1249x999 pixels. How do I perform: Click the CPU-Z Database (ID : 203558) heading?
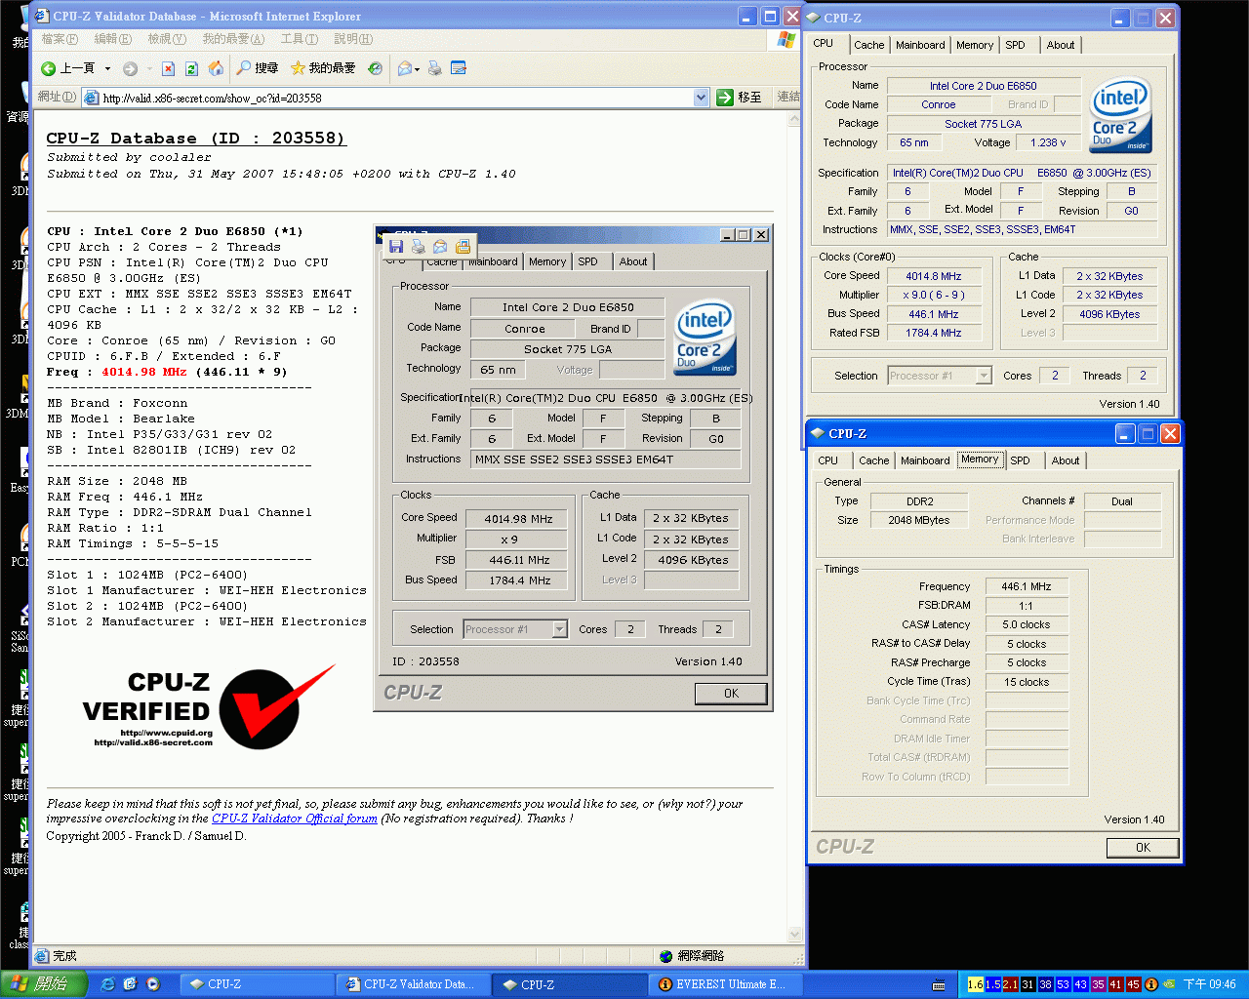(x=196, y=139)
